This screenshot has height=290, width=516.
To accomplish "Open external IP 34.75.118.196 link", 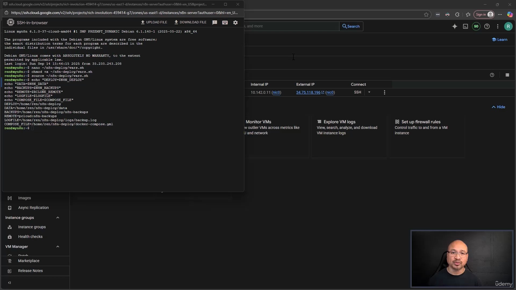I will pyautogui.click(x=308, y=92).
